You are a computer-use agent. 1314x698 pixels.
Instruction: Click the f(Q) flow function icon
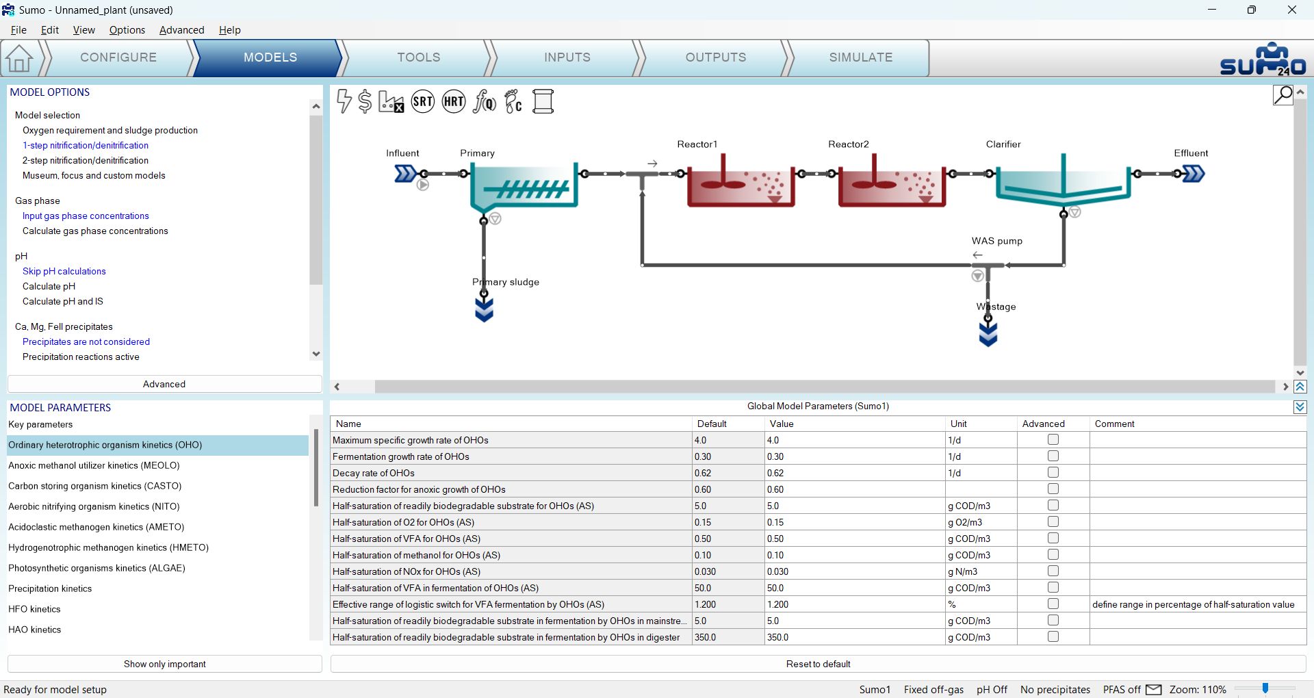coord(485,101)
